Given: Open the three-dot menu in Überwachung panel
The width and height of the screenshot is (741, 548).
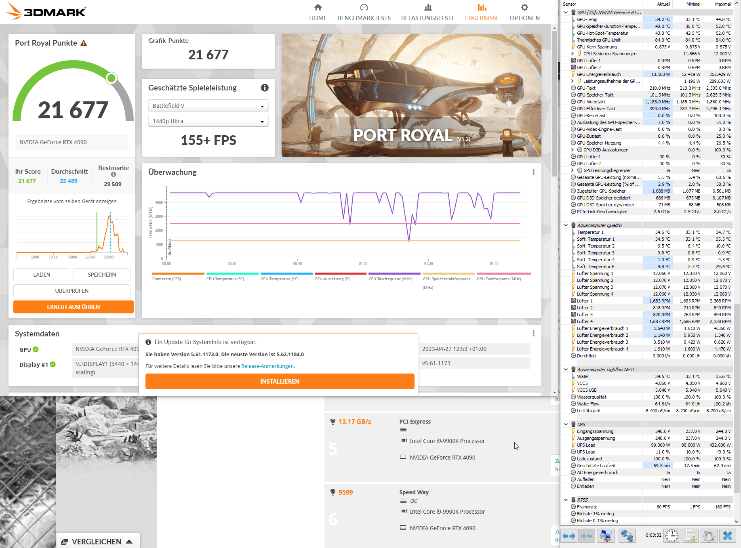Looking at the screenshot, I should [533, 172].
